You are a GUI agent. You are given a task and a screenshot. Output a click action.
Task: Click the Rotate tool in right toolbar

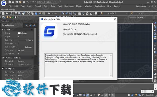click(155, 45)
